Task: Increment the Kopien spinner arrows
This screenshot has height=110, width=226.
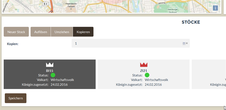Action: 184,42
